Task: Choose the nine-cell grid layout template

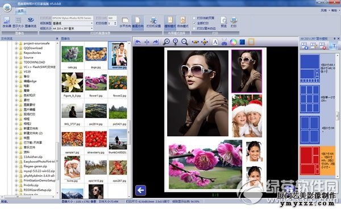Action: [x=310, y=99]
